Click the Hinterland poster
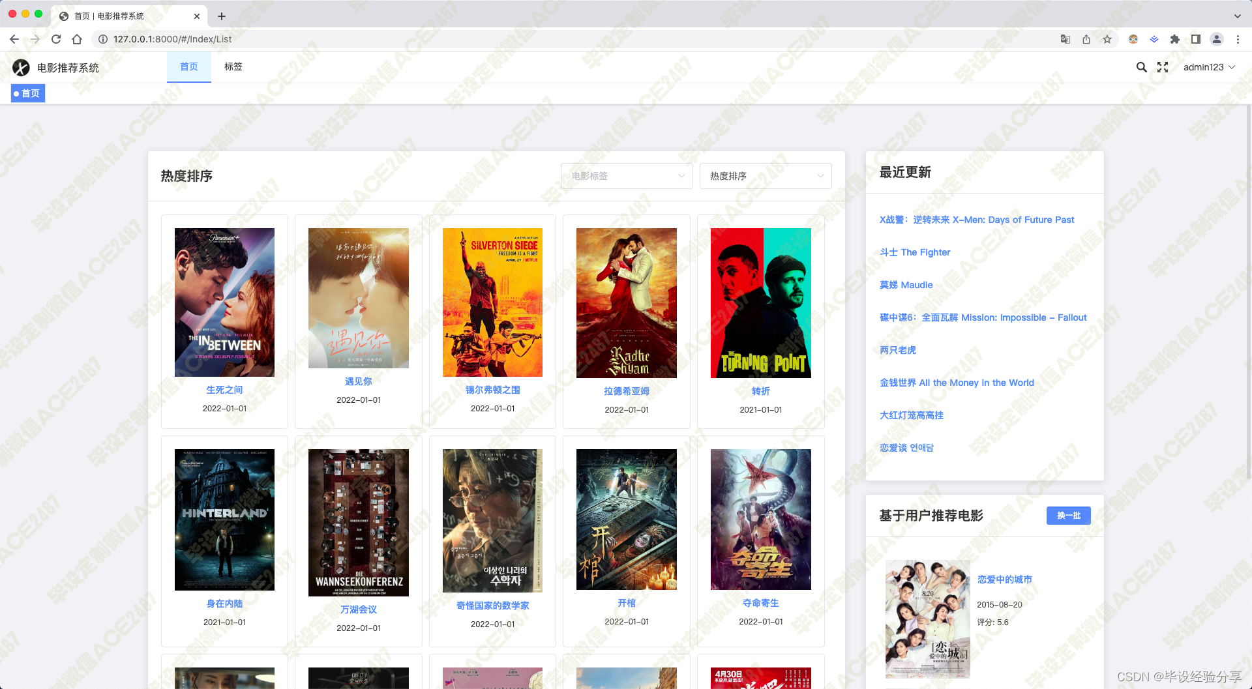 click(x=224, y=520)
